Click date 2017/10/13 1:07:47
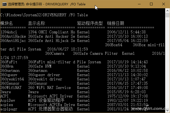170x113 pixels. pyautogui.click(x=126, y=79)
